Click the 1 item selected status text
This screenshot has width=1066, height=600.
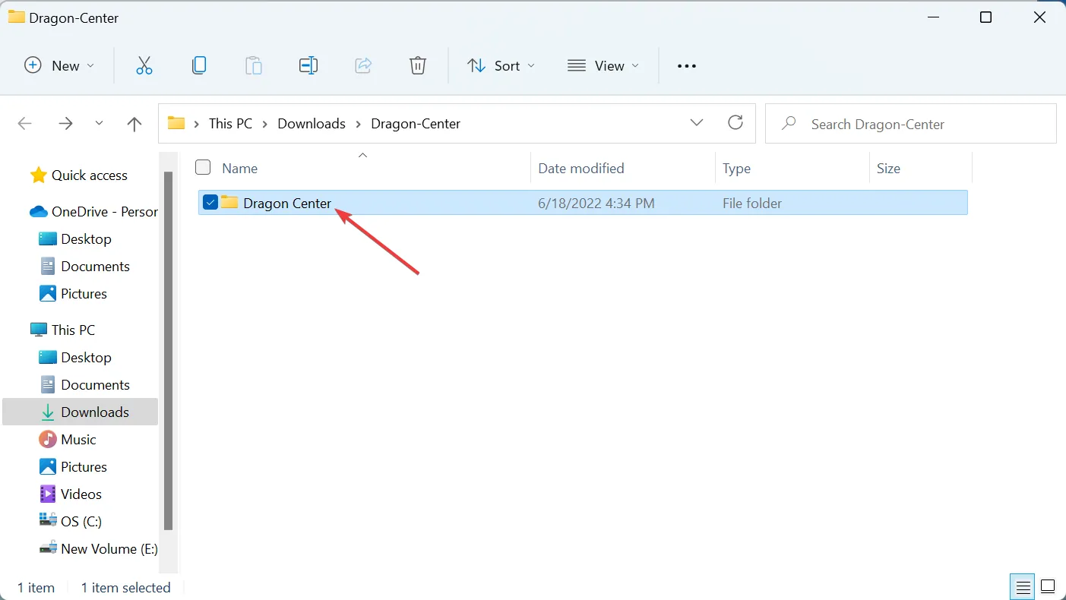[x=125, y=588]
